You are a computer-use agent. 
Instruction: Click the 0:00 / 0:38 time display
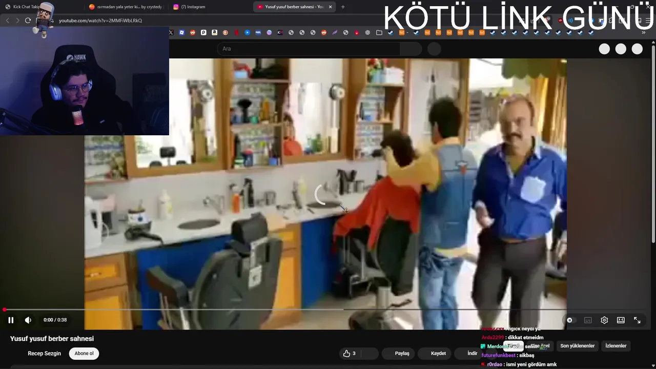pos(55,320)
